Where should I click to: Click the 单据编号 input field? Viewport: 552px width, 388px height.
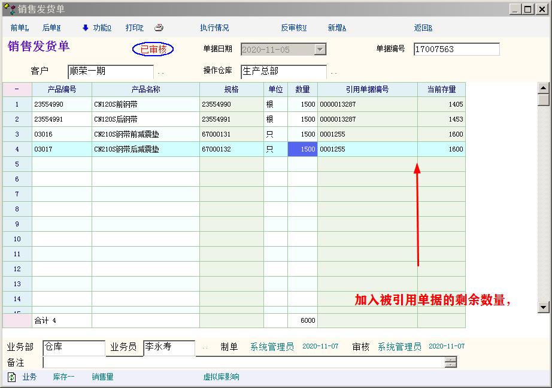pyautogui.click(x=456, y=50)
